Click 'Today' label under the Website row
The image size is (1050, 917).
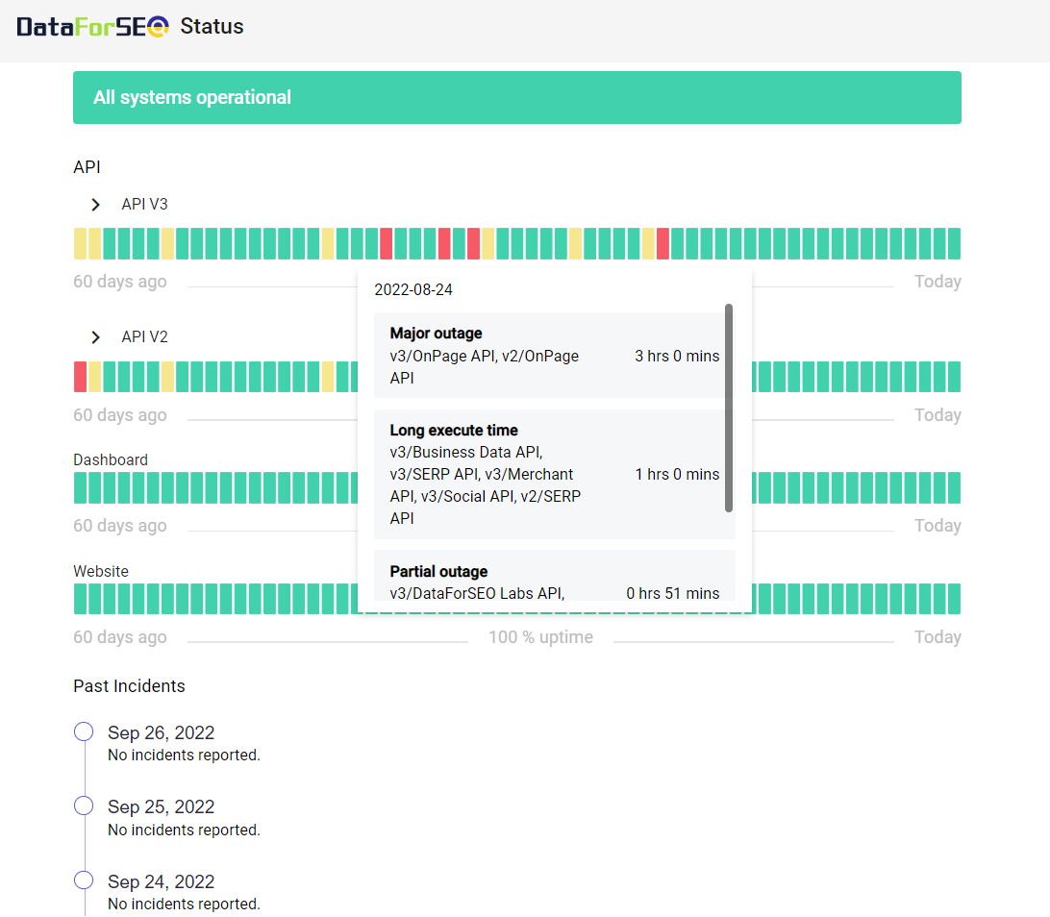[938, 637]
